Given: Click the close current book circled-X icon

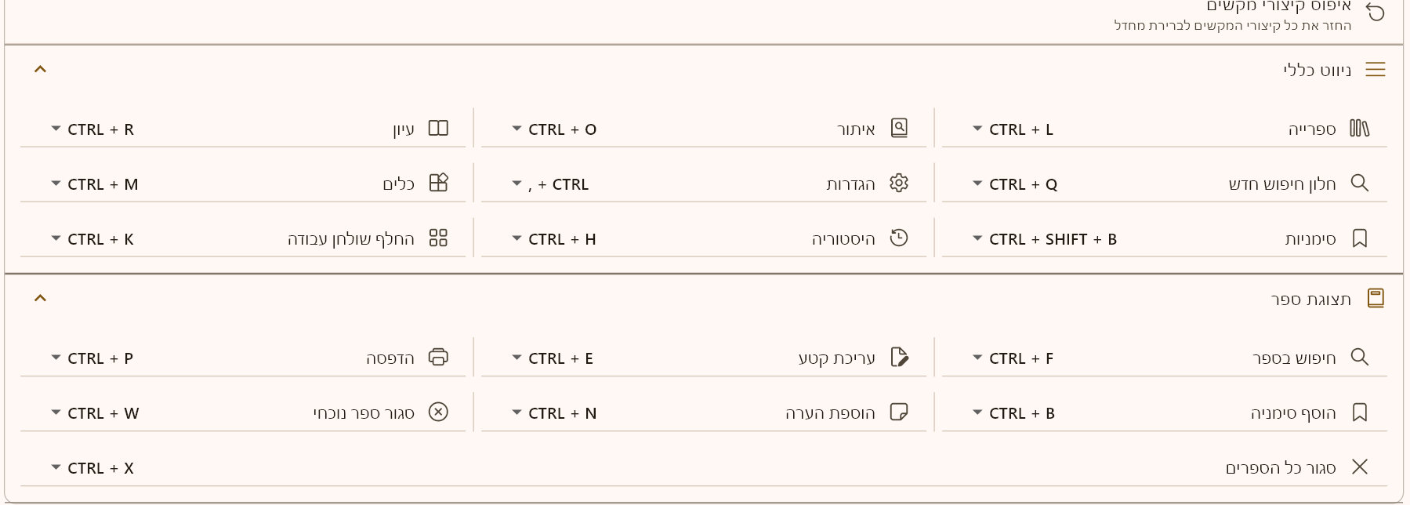Looking at the screenshot, I should click(x=438, y=412).
